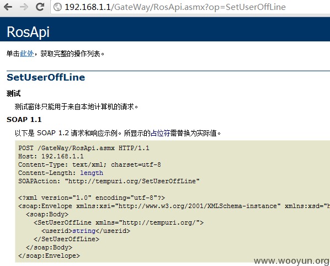Click the xml version declaration line
Screen dimensions: 330x266
click(92, 198)
